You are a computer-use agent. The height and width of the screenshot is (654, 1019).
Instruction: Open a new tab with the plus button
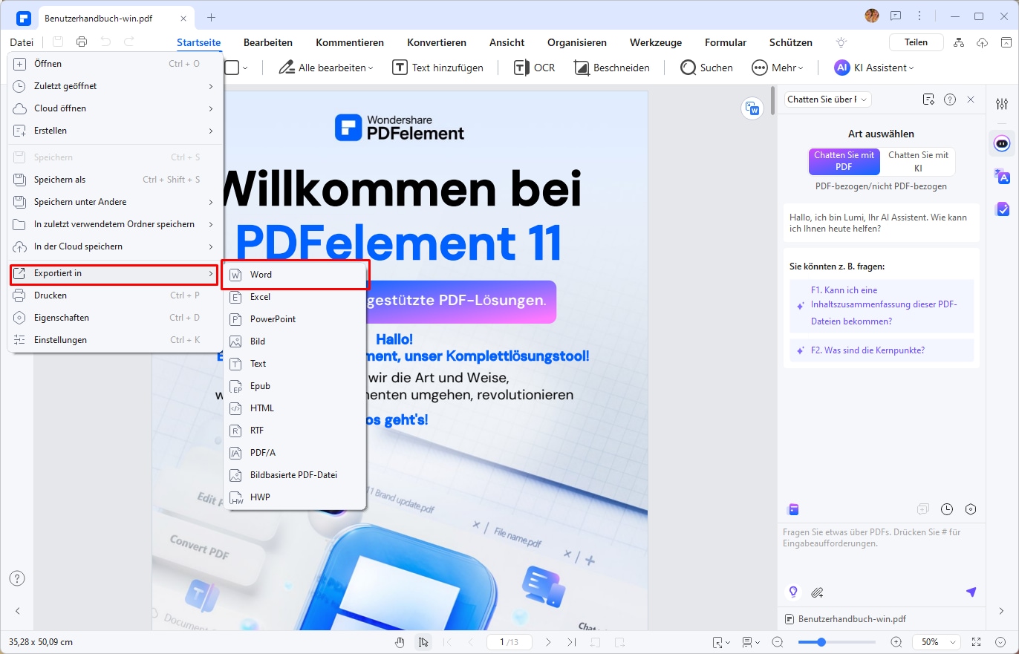click(211, 17)
